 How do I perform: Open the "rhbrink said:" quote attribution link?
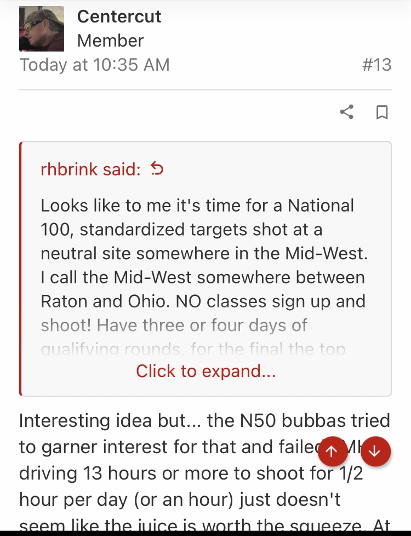point(90,169)
